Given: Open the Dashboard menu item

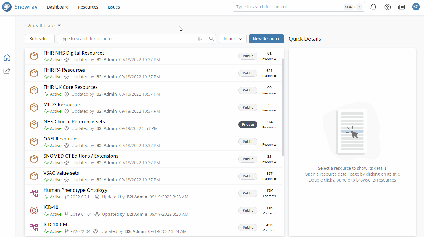Looking at the screenshot, I should click(58, 7).
